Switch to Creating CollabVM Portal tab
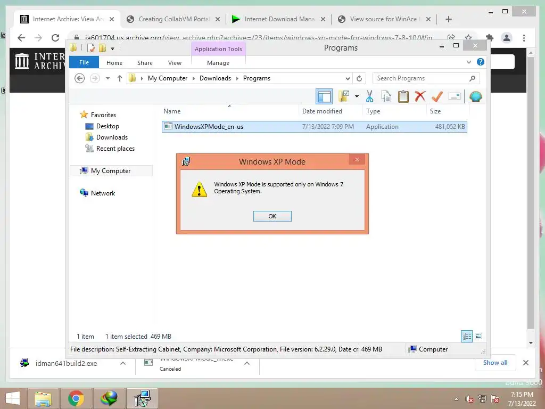This screenshot has width=545, height=409. click(174, 19)
